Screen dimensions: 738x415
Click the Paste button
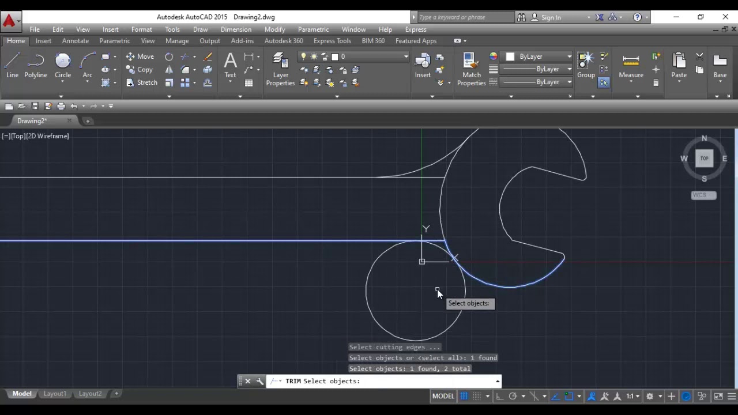[x=679, y=65]
